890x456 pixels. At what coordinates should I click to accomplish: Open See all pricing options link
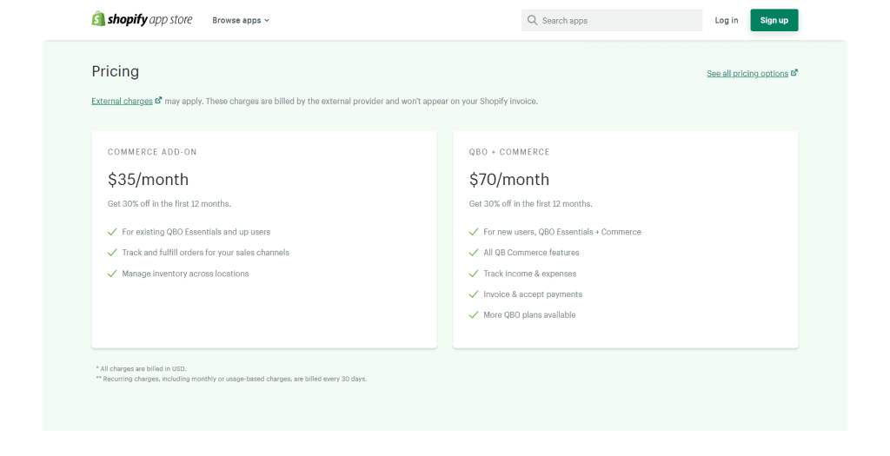pyautogui.click(x=752, y=73)
